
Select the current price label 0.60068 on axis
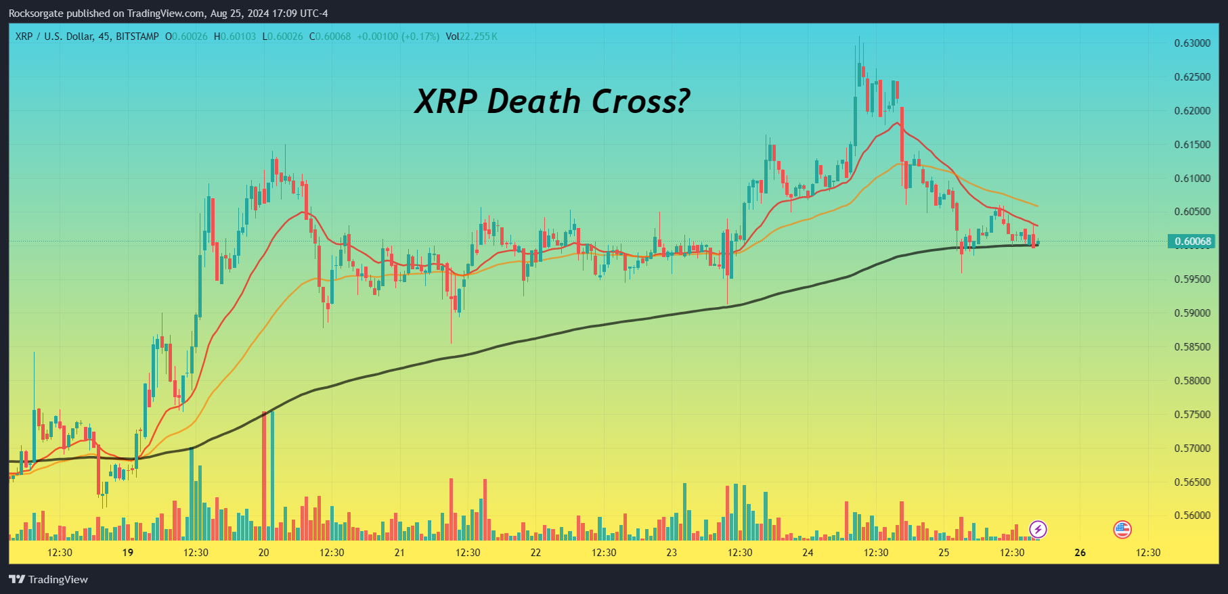pos(1192,242)
